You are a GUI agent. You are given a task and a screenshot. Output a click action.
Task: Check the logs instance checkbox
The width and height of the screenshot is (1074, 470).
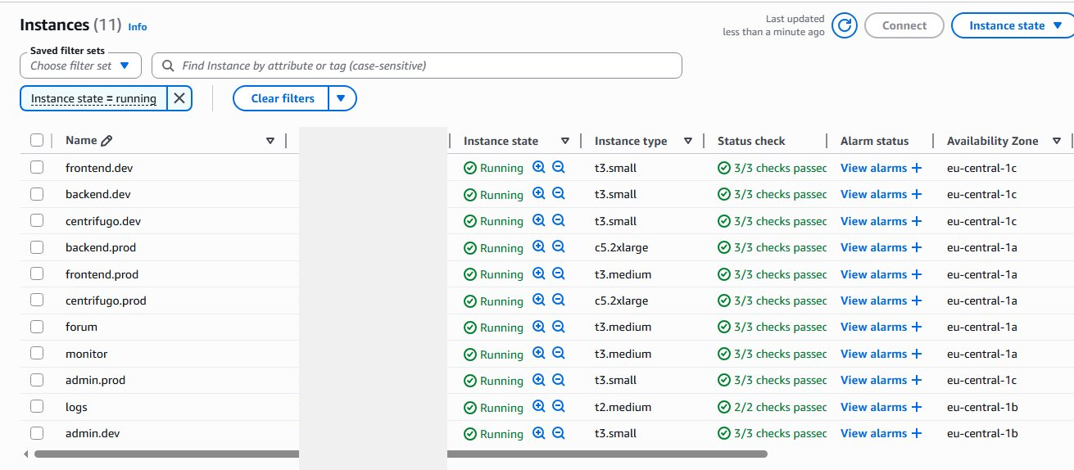tap(37, 407)
